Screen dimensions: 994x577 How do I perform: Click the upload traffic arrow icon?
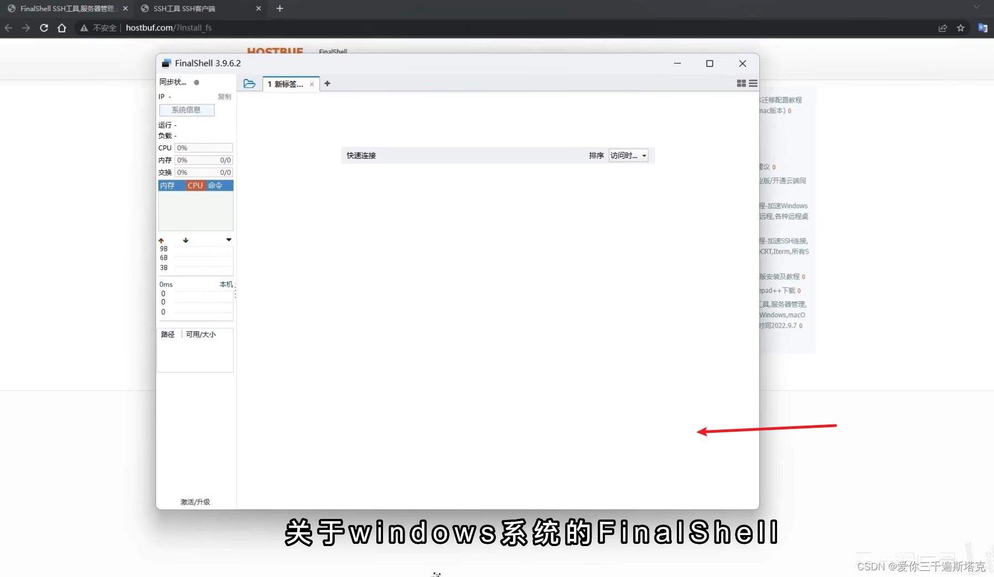coord(162,240)
